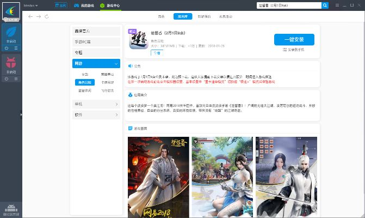
Task: Select the 全部 subcategory under 网游
Action: click(85, 74)
